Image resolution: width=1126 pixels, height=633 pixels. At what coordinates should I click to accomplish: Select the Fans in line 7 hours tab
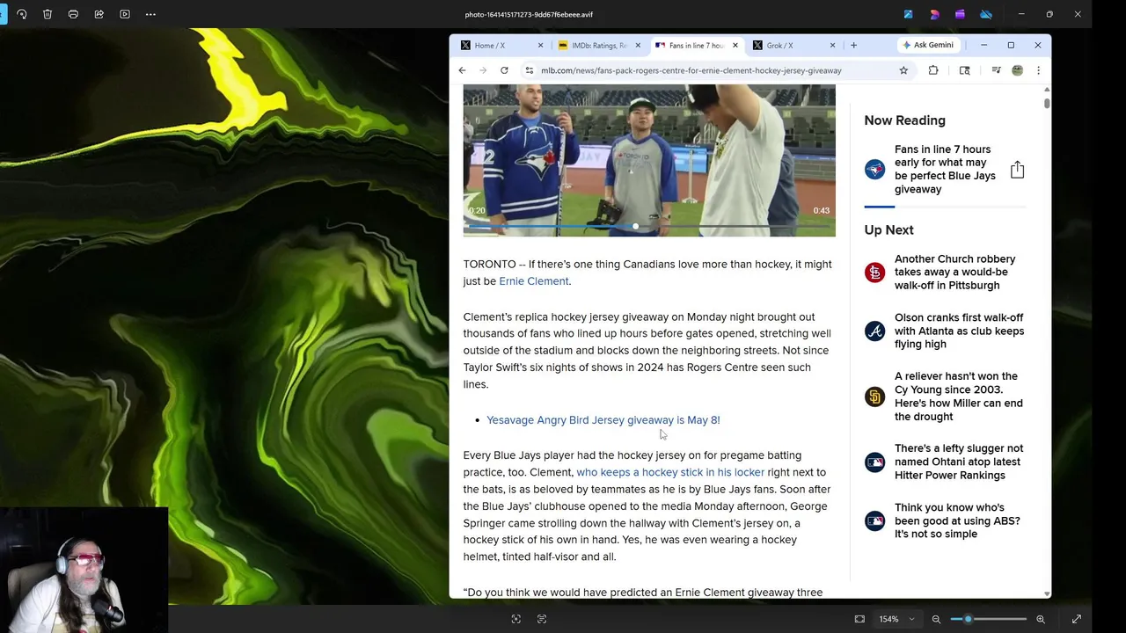695,45
